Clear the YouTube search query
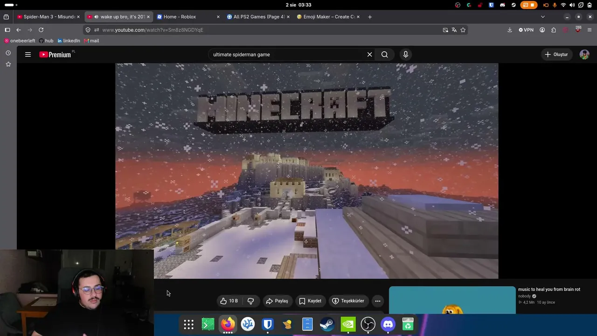The height and width of the screenshot is (336, 597). (x=369, y=55)
